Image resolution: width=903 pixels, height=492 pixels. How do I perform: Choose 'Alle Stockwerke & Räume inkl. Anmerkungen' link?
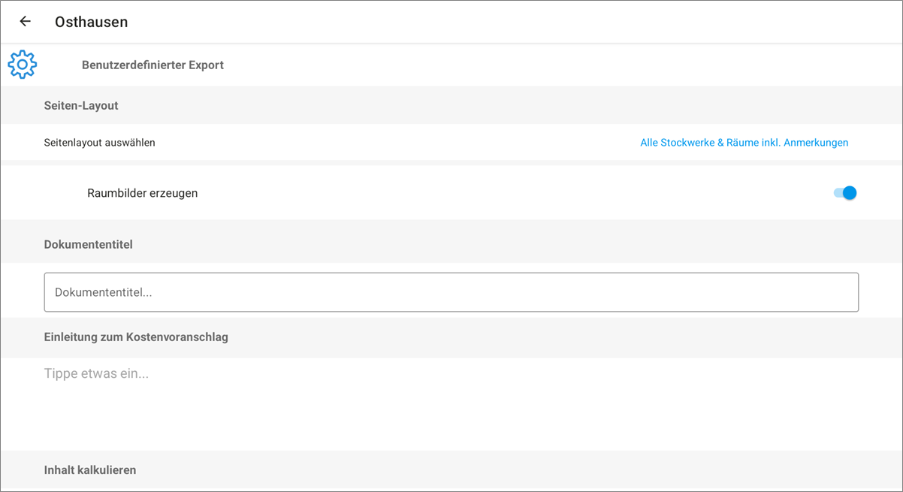pos(744,143)
